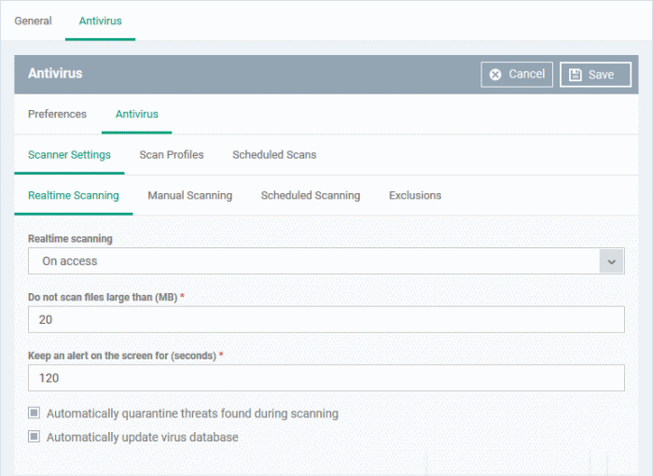
Task: Click the Cancel button's X icon
Action: point(495,75)
